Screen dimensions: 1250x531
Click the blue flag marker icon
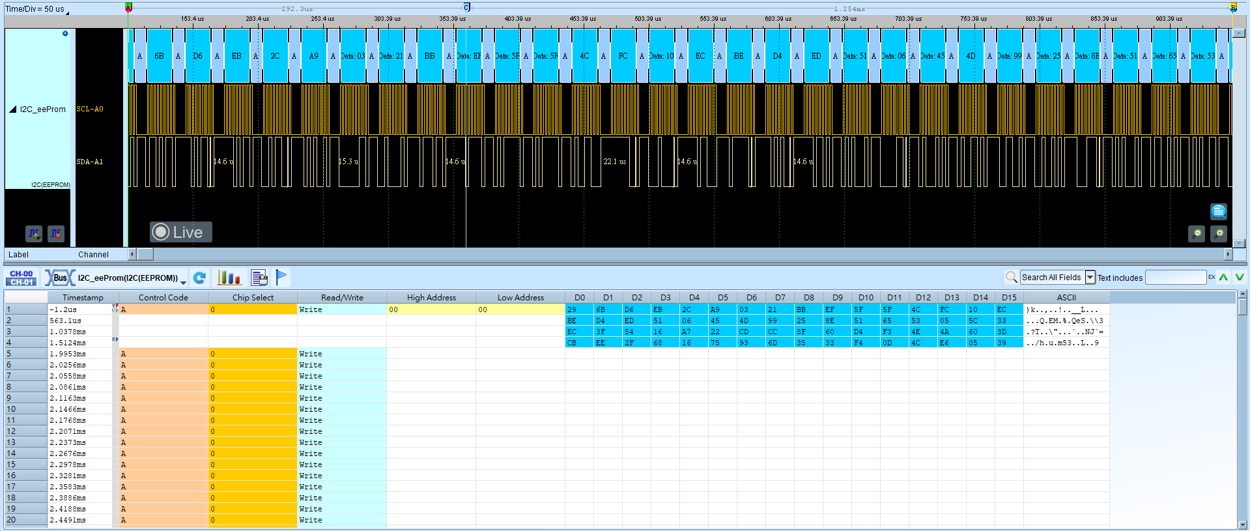(281, 278)
